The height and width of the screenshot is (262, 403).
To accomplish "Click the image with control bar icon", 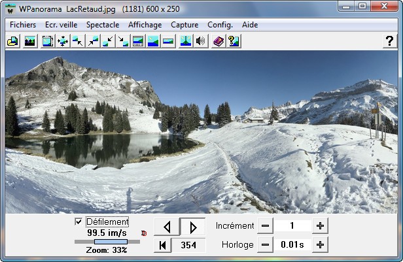I will [x=138, y=41].
